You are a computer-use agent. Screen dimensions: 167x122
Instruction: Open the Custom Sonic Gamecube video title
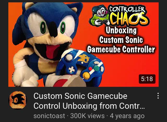[89, 101]
